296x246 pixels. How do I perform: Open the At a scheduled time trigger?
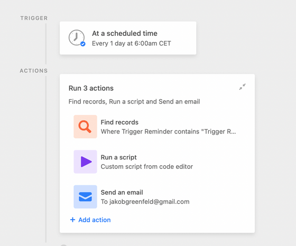(128, 38)
